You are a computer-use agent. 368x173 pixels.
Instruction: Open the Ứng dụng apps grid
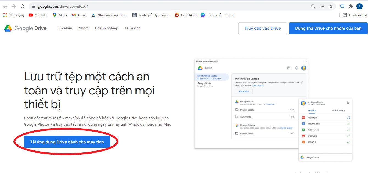[x=4, y=15]
